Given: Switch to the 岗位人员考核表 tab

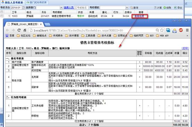Looking at the screenshot, I should tap(12, 2).
